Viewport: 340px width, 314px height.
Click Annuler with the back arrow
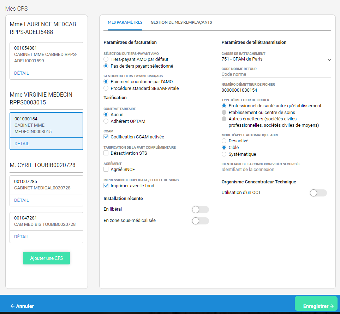click(22, 306)
